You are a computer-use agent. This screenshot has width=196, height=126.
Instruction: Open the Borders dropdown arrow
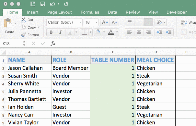tap(90, 32)
